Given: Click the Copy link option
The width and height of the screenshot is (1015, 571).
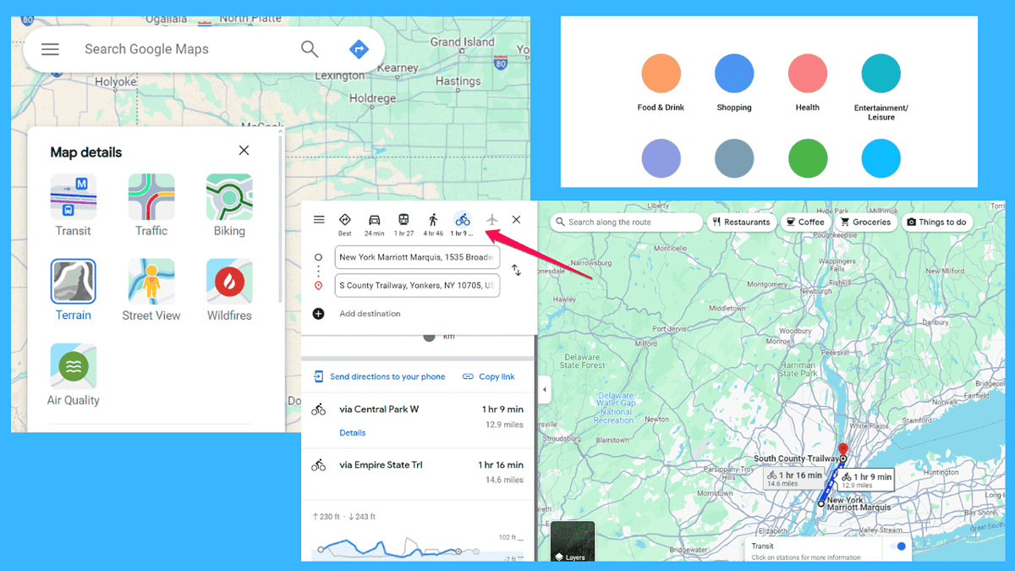Looking at the screenshot, I should (x=489, y=376).
